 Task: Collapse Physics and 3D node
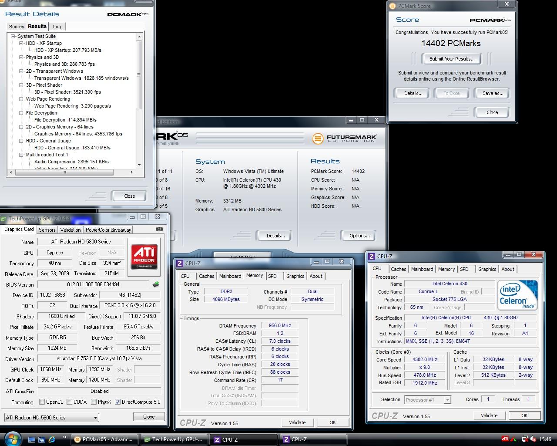21,57
